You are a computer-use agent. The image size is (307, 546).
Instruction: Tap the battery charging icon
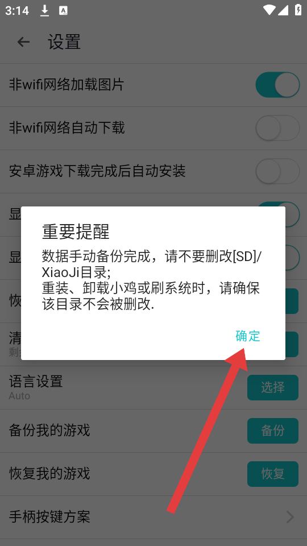[298, 10]
